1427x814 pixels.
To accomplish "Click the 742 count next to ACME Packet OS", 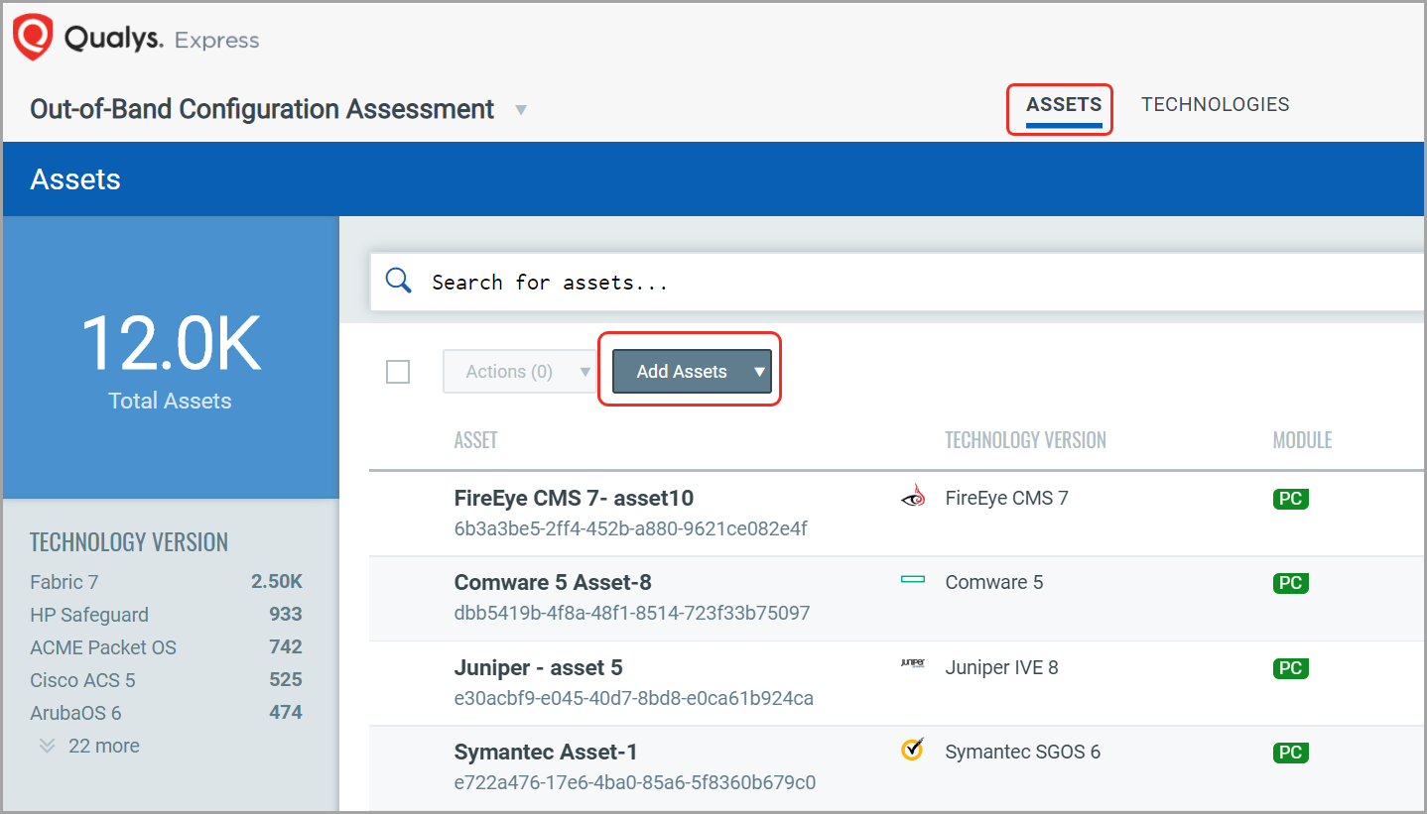I will (286, 647).
